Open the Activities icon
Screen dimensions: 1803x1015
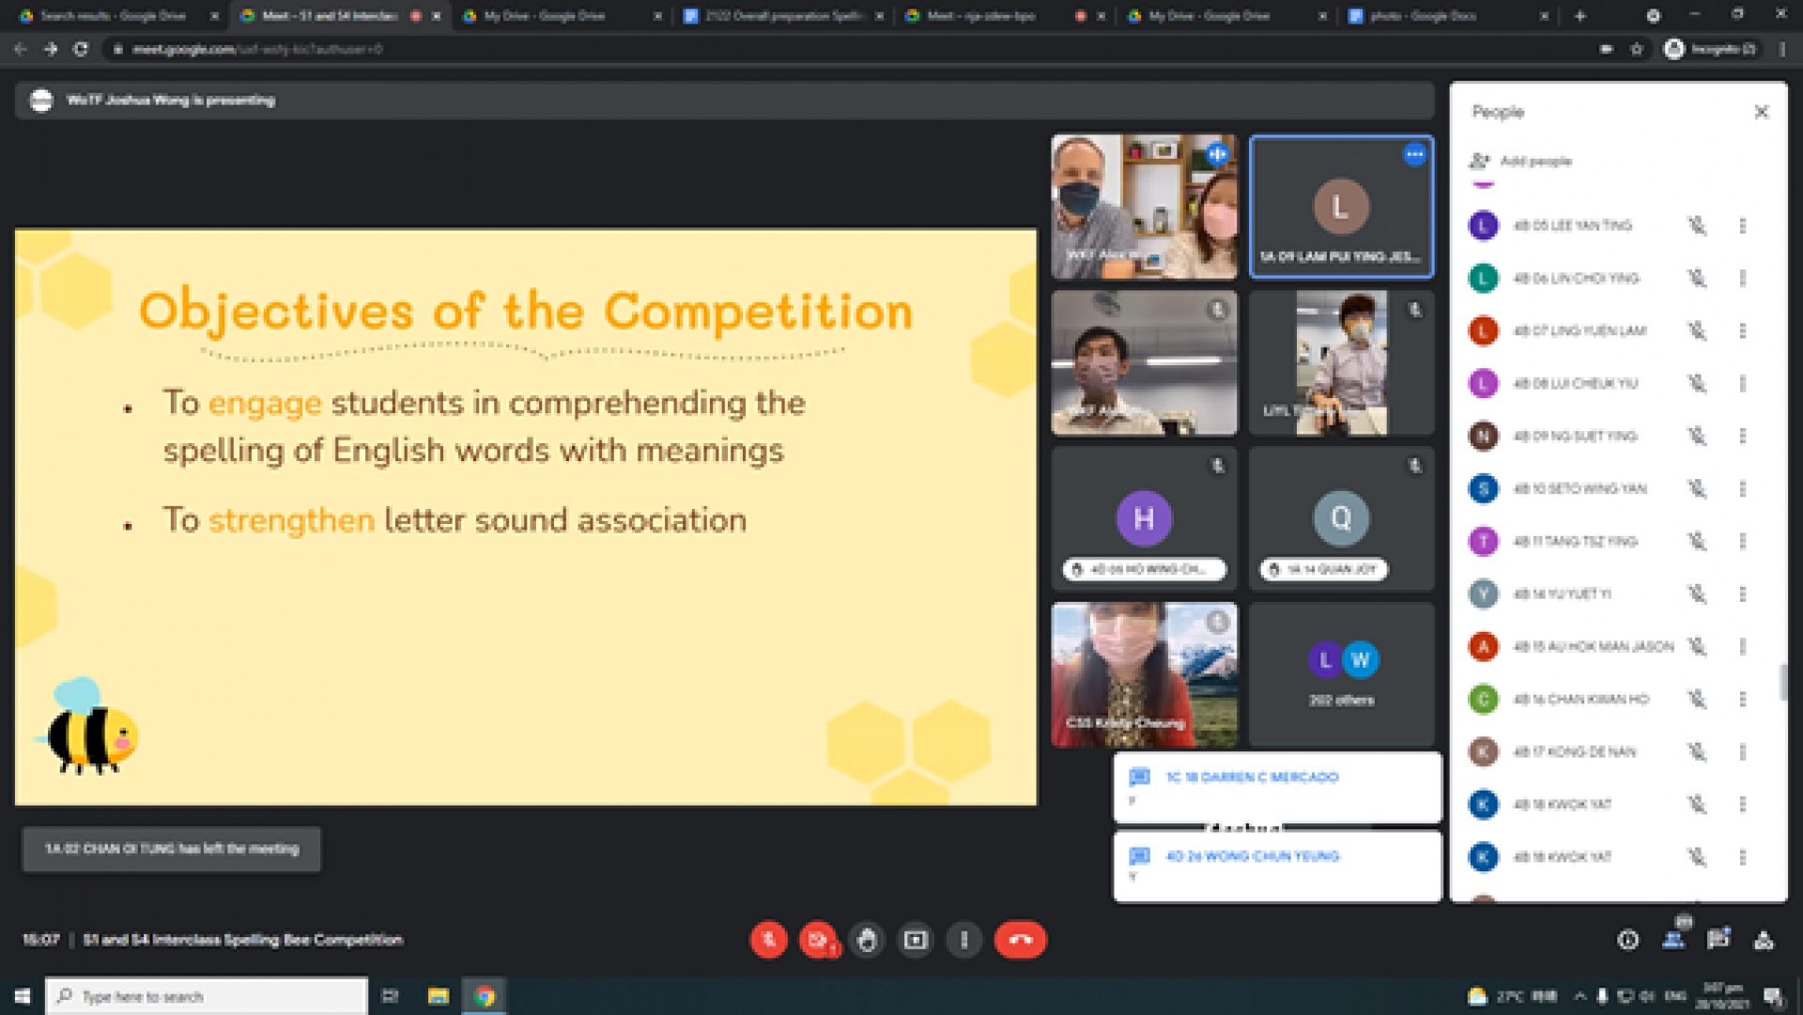point(1764,940)
